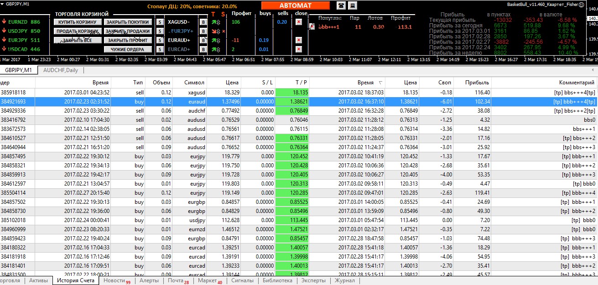The width and height of the screenshot is (598, 285).
Task: Click the ЗАКРЫТЬ ВСЕ button
Action: (x=77, y=40)
